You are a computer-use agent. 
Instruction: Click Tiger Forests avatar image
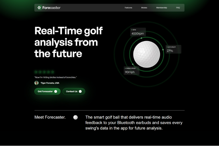click(x=36, y=83)
